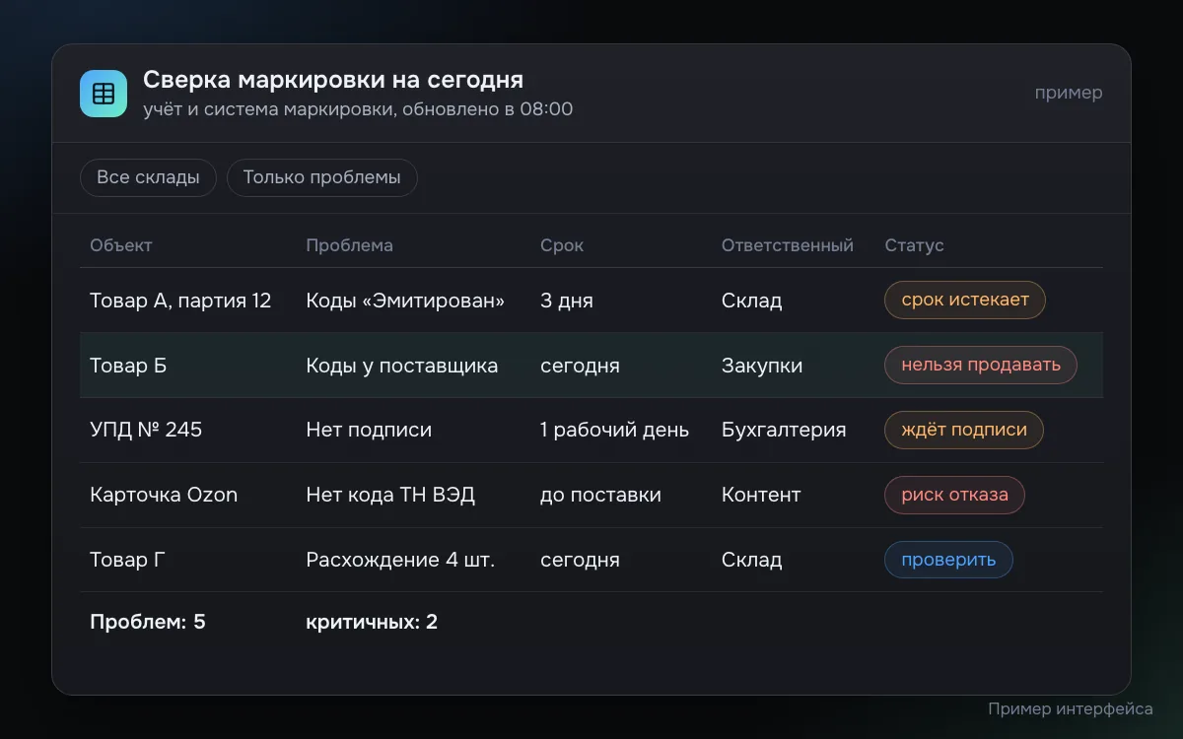
Task: Click the «риск отказа» status badge
Action: [954, 495]
